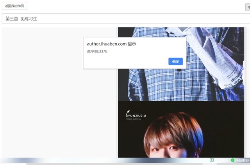Click the dialog title author.ihuaben.com 显示
The height and width of the screenshot is (165, 250).
coord(111,44)
